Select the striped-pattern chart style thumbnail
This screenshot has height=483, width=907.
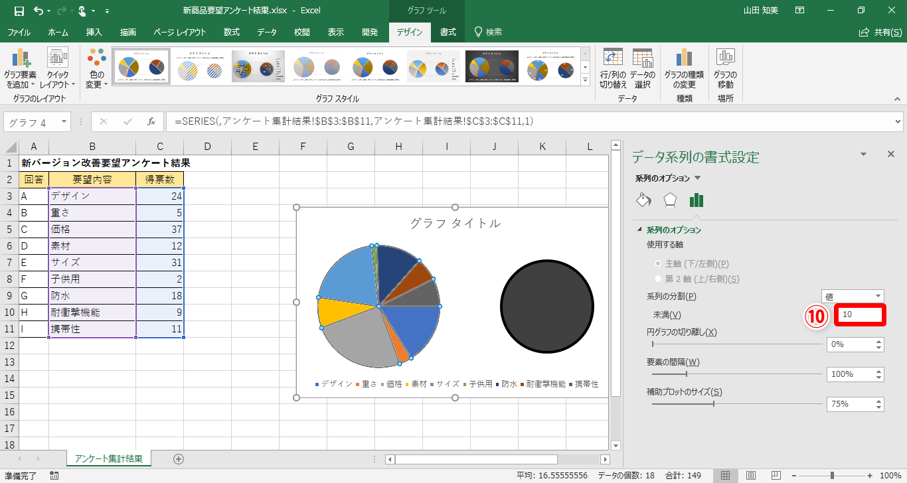(x=200, y=66)
